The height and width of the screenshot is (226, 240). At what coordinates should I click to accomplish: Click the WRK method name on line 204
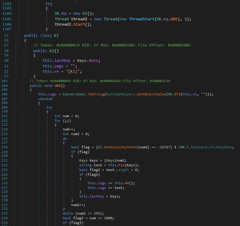(x=57, y=86)
